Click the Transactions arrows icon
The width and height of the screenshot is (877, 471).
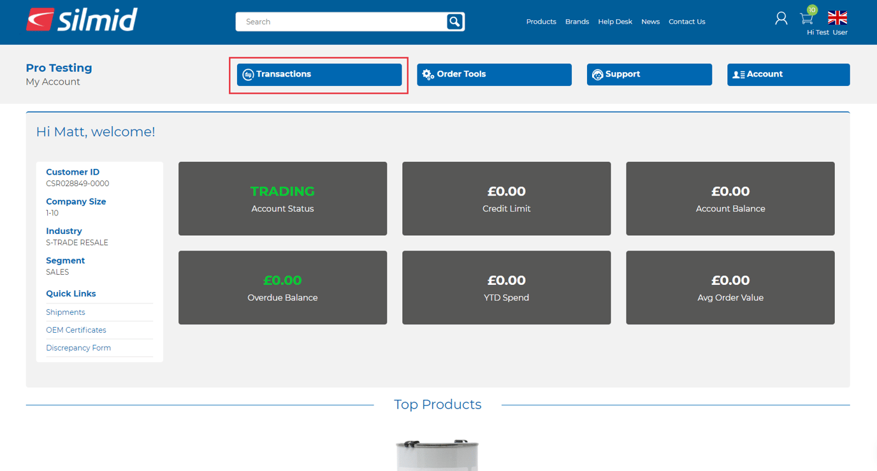click(248, 75)
